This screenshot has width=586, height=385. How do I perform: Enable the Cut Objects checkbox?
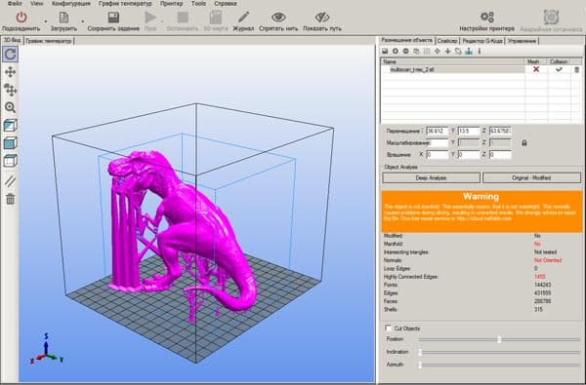pyautogui.click(x=389, y=328)
